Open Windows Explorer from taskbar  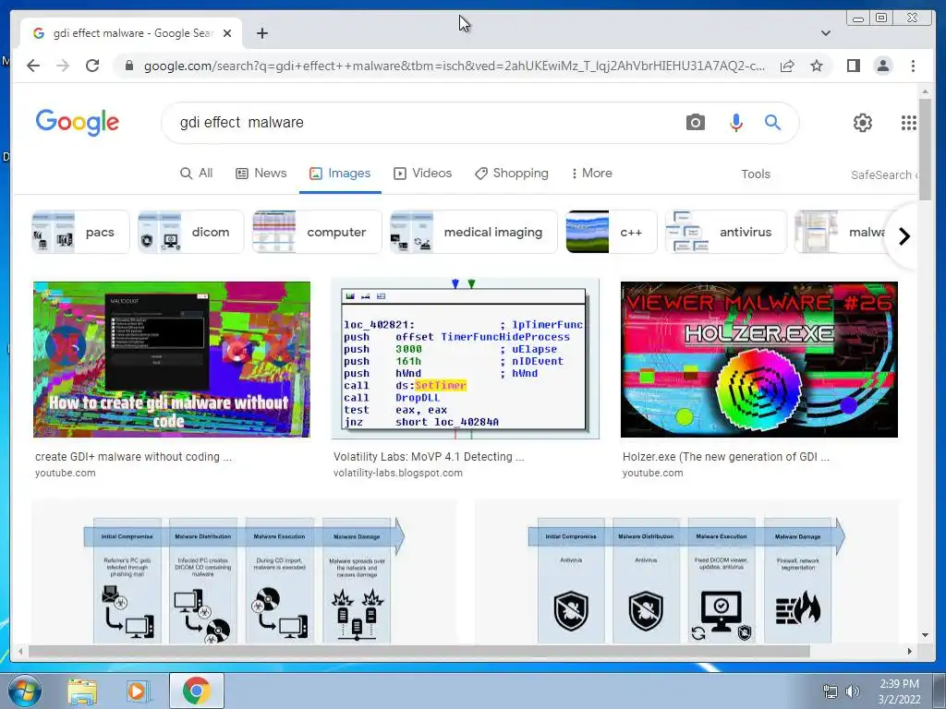(x=82, y=691)
